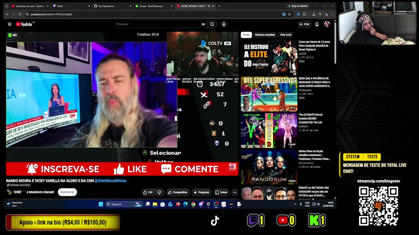Open Microsoft Edge from the taskbar
Viewport: 419px width, 235px height.
[x=186, y=204]
